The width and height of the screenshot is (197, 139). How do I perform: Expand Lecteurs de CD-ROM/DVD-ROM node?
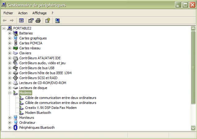tap(10, 83)
